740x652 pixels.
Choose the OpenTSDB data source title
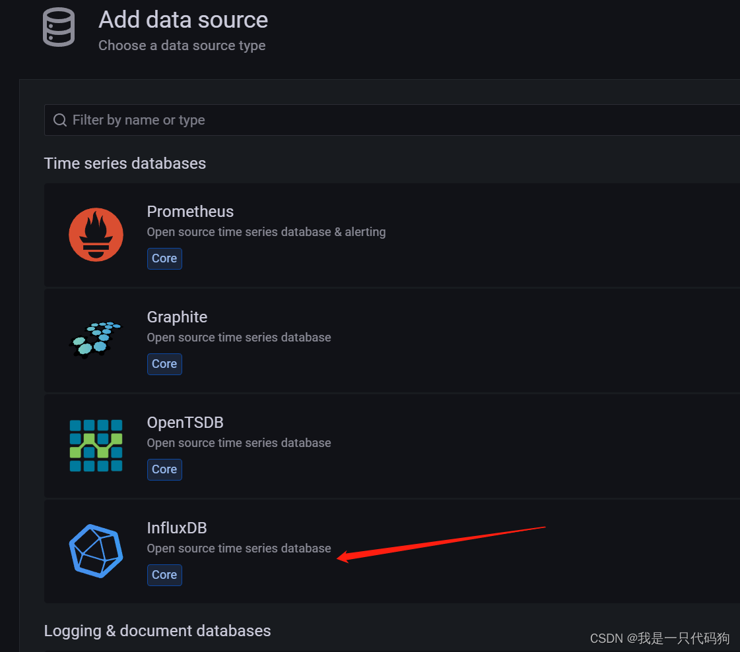pyautogui.click(x=185, y=423)
